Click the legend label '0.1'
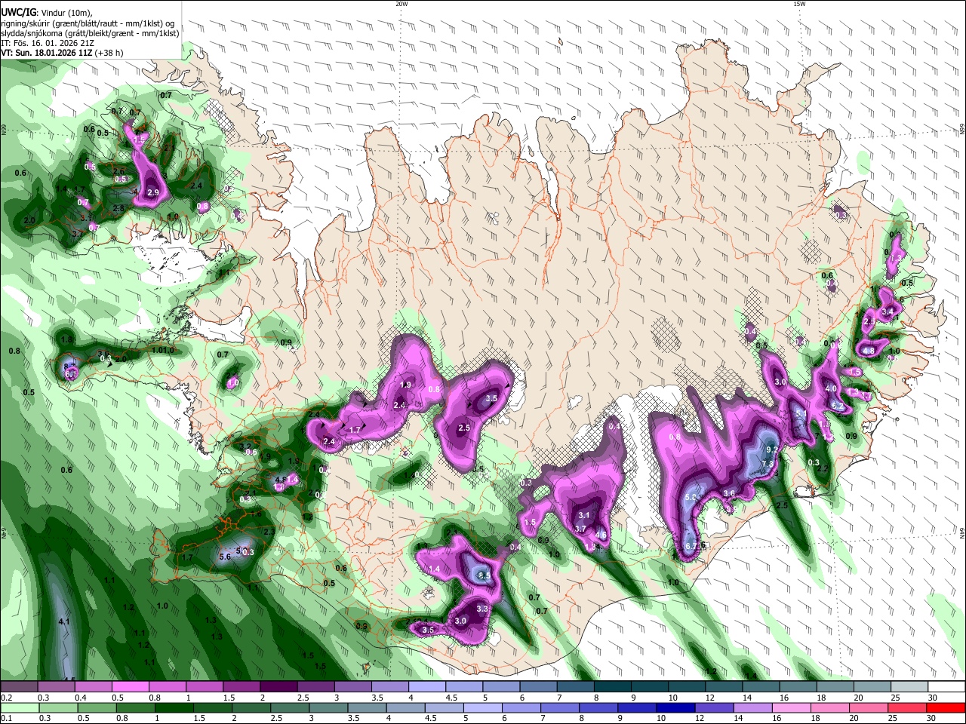This screenshot has height=724, width=966. point(6,719)
